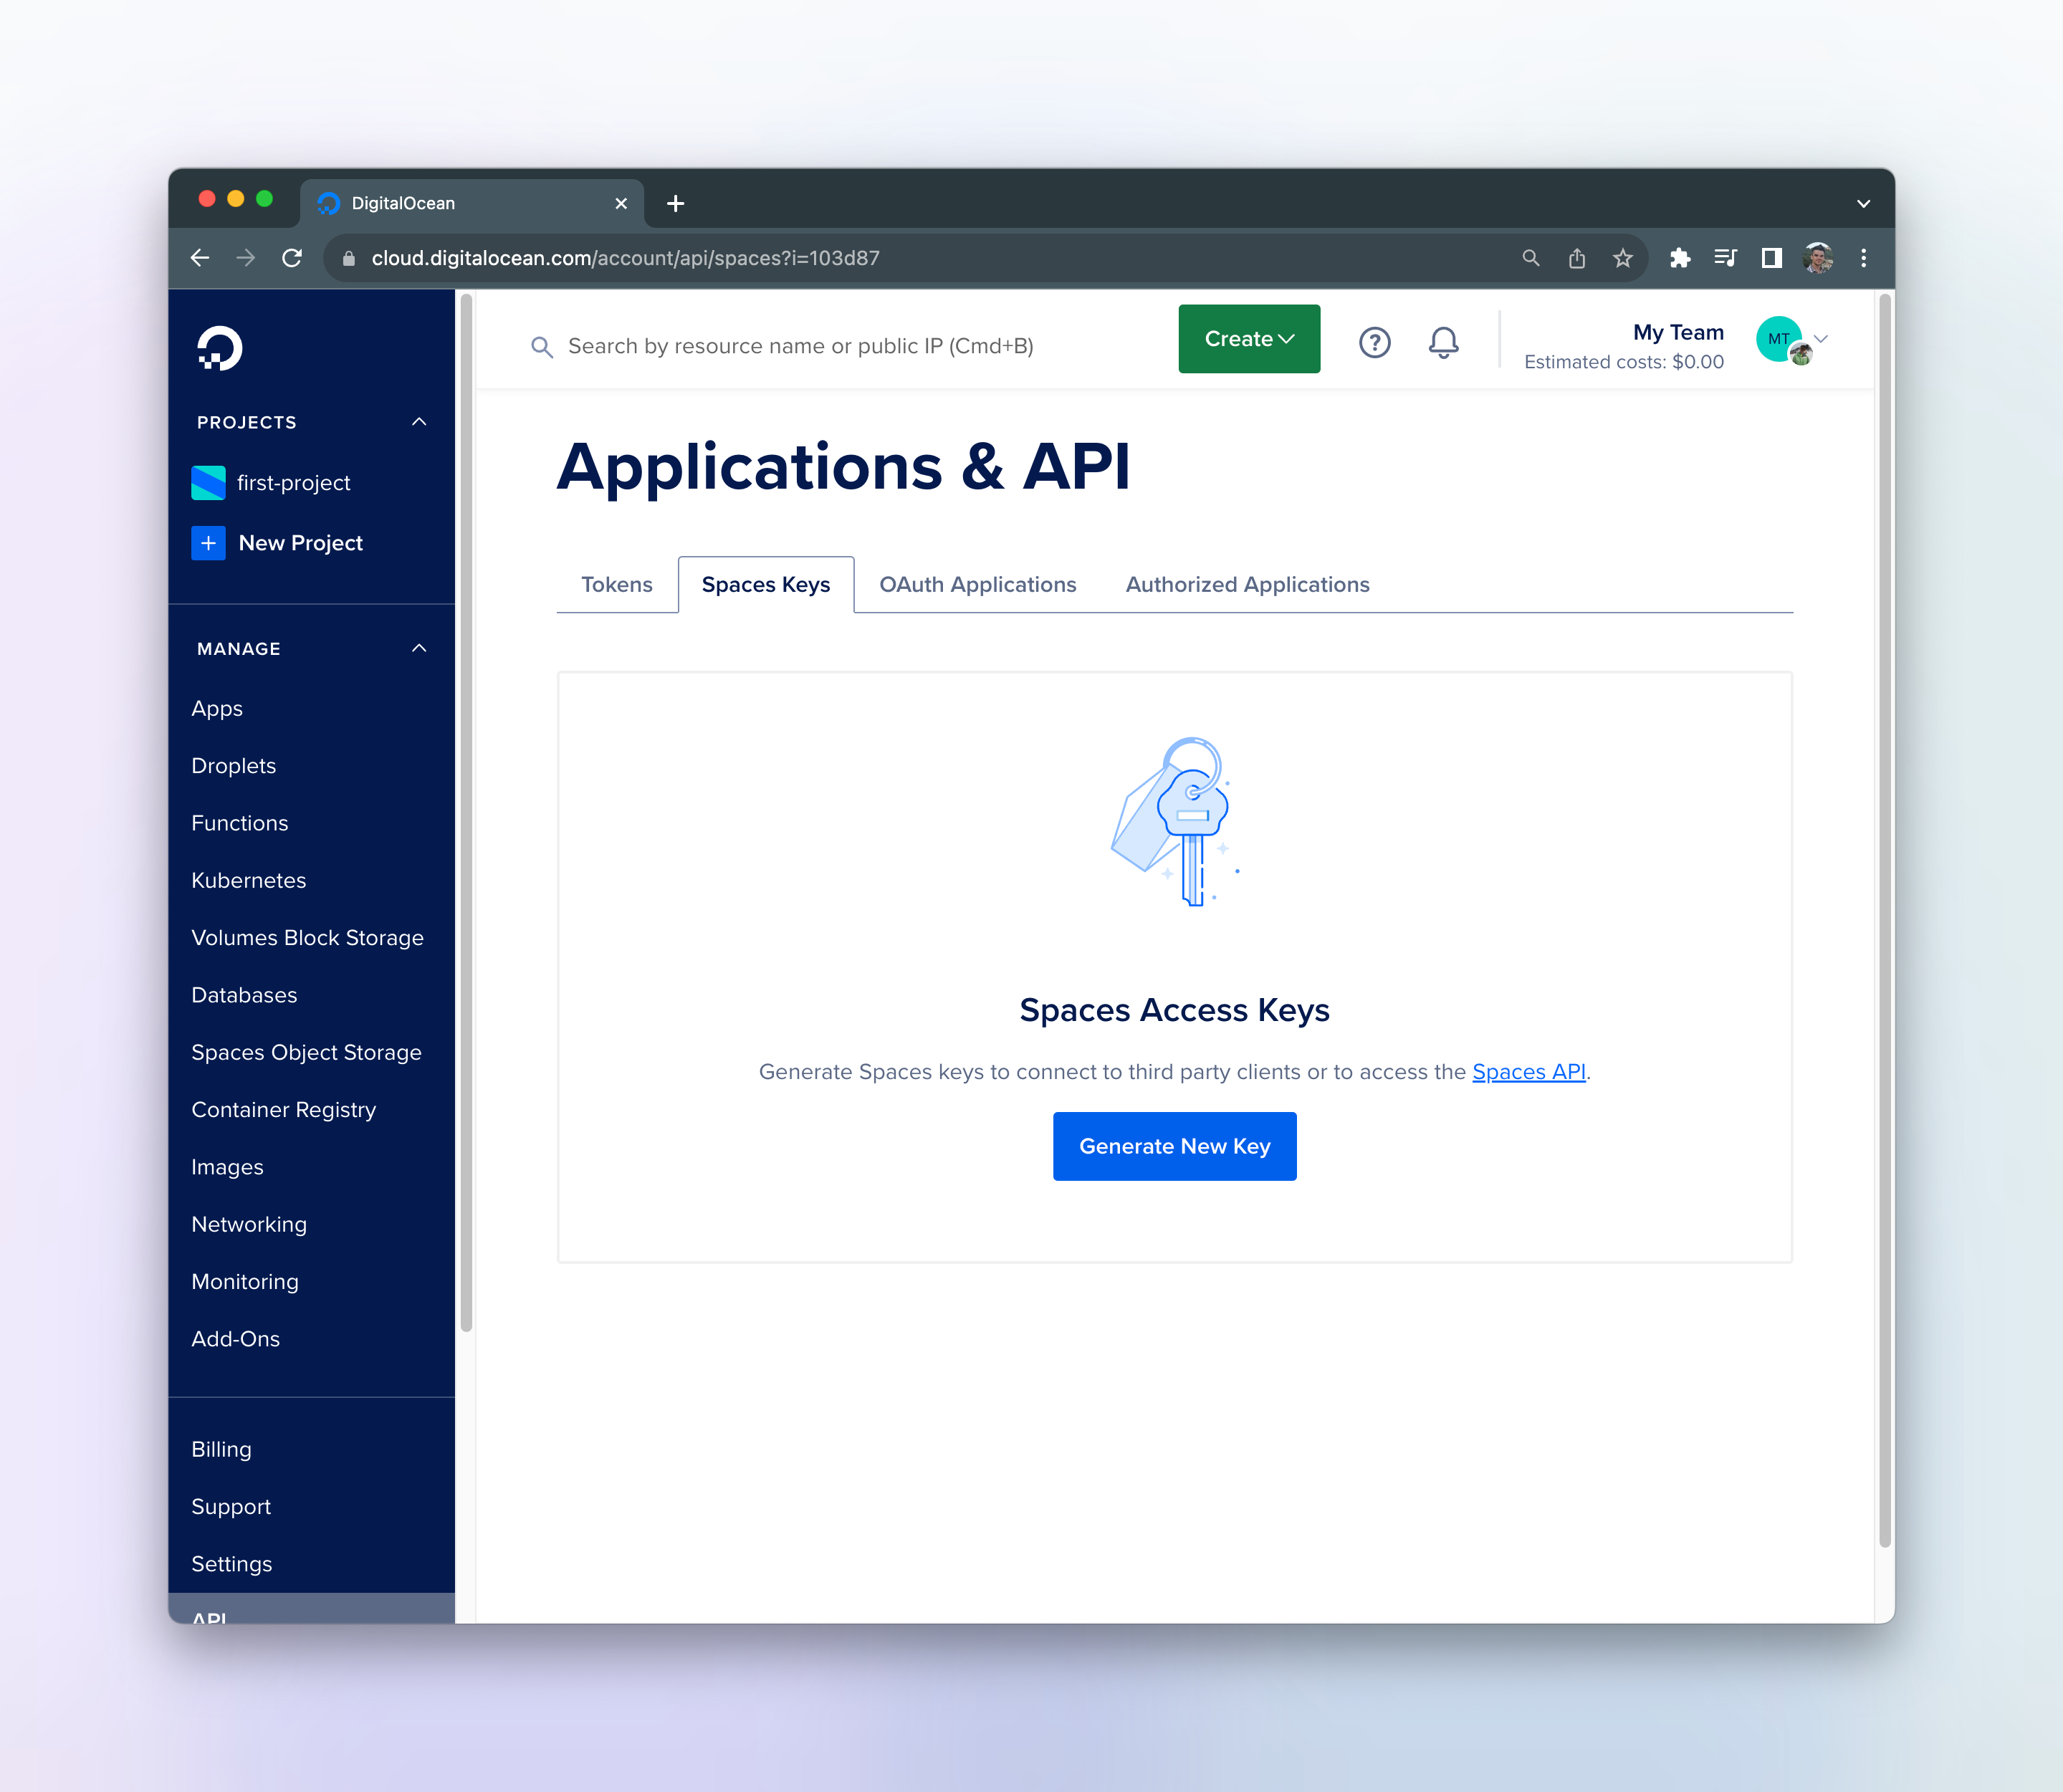Switch to the OAuth Applications tab
Screen dimensions: 2063x1792
point(977,585)
